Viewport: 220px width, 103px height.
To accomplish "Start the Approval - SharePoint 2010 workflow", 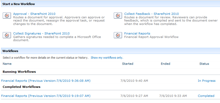I will click(x=34, y=14).
